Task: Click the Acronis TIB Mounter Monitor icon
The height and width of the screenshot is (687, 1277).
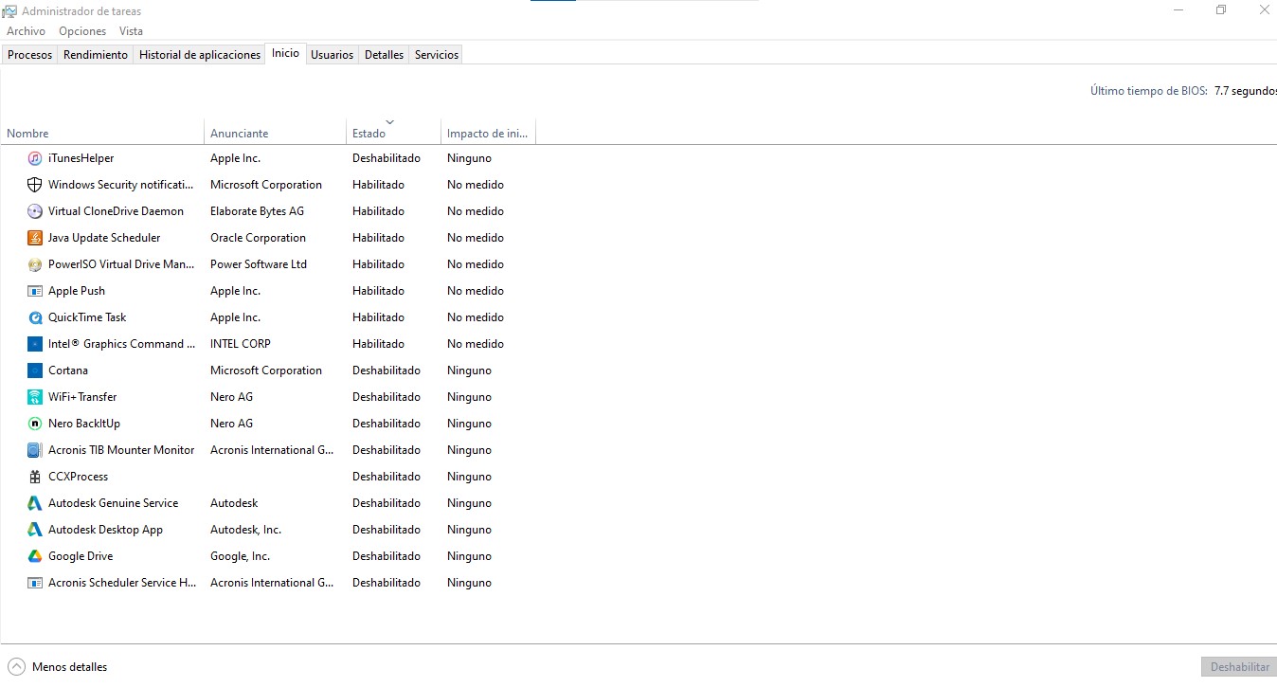Action: pyautogui.click(x=35, y=450)
